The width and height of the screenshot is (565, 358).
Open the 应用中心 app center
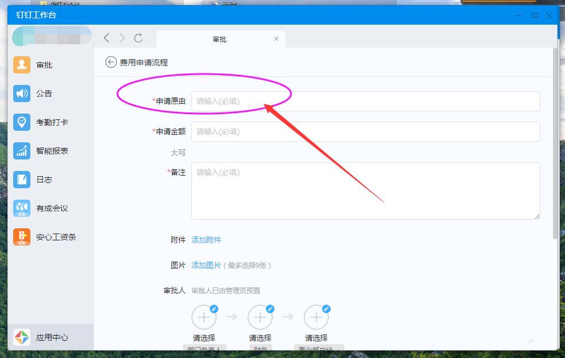22,337
